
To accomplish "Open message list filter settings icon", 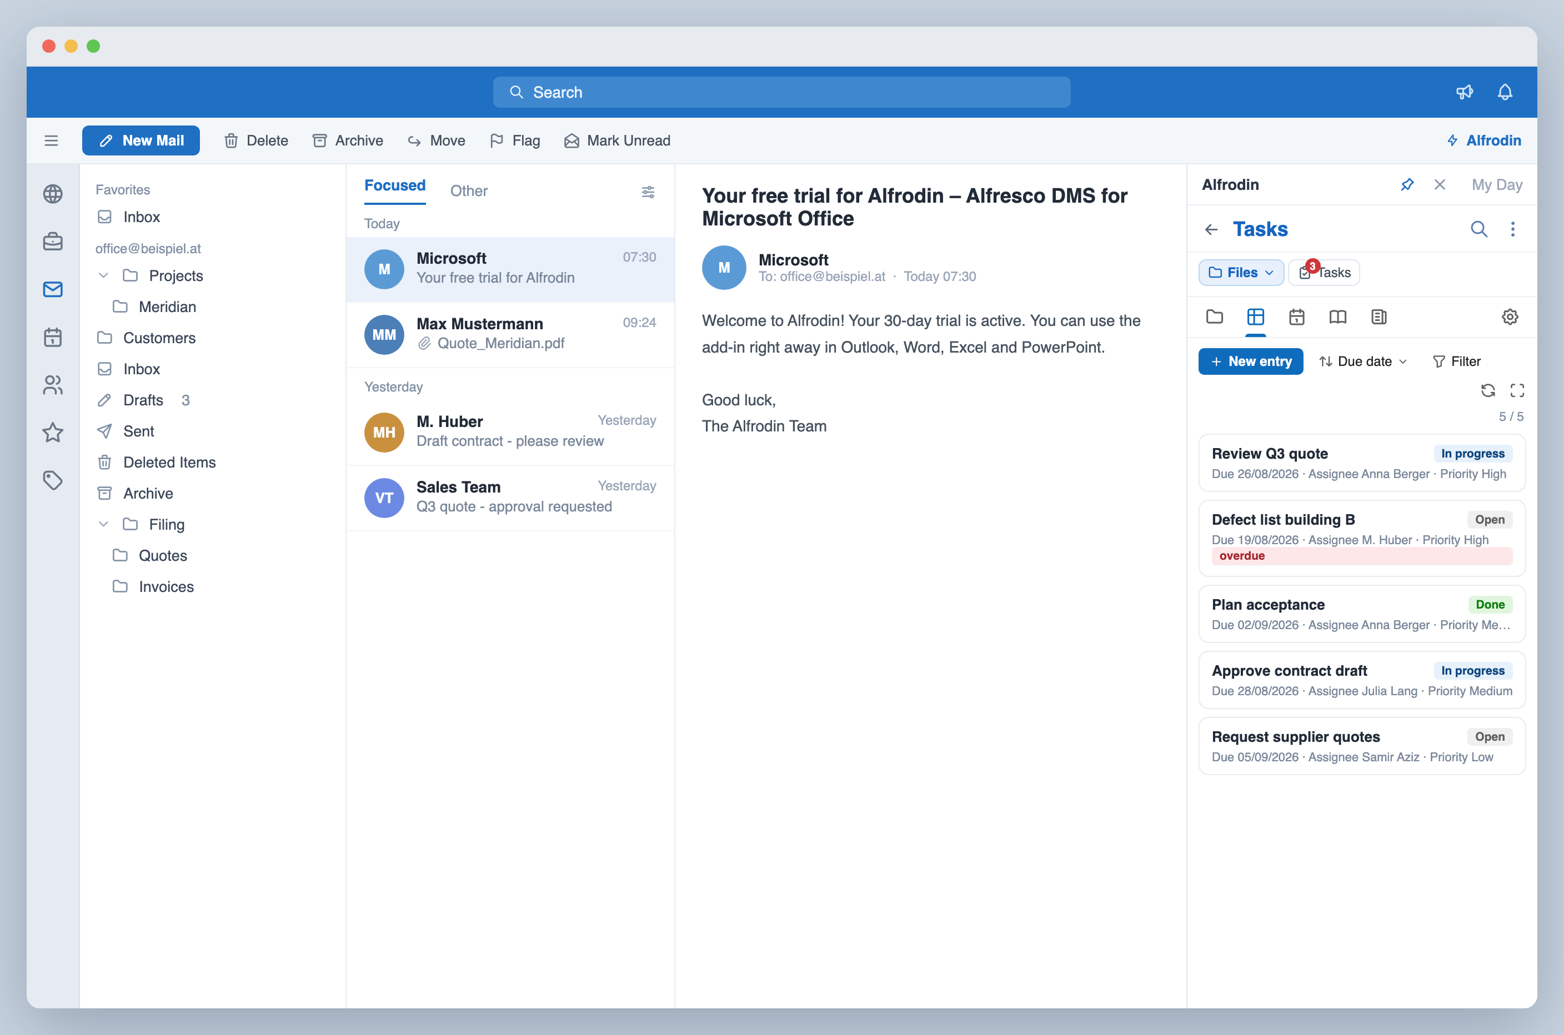I will click(648, 192).
